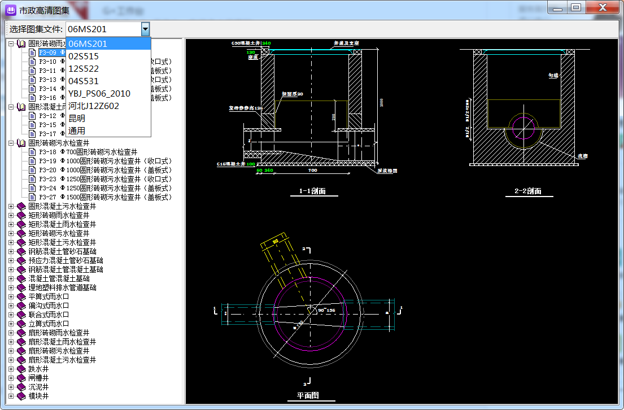Expand the 跌水井 node
This screenshot has height=410, width=624.
[11, 369]
